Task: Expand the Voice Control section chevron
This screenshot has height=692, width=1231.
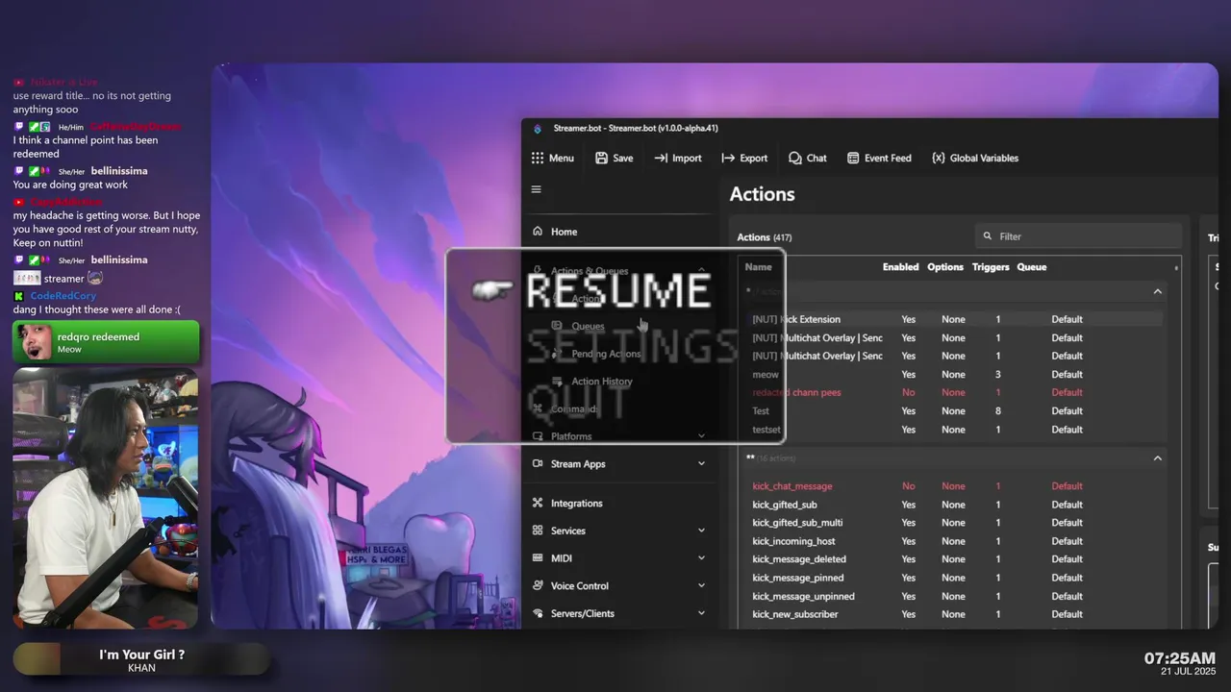Action: [x=701, y=585]
